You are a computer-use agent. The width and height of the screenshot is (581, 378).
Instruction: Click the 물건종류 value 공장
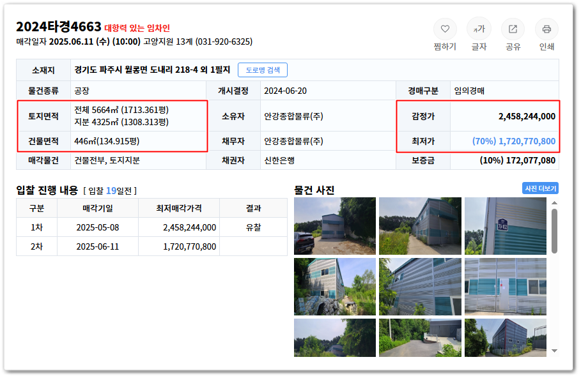[82, 91]
